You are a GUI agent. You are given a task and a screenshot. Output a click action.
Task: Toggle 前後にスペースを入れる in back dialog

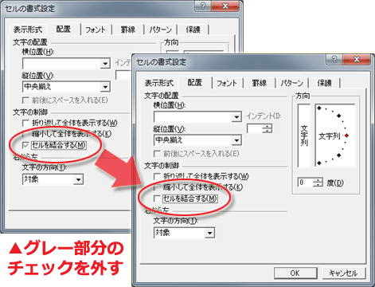(x=25, y=100)
